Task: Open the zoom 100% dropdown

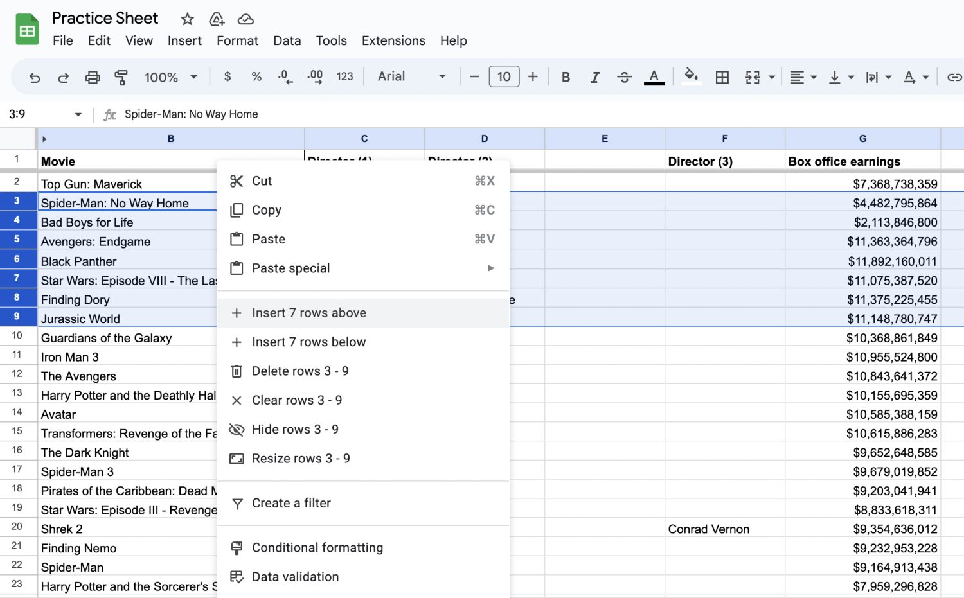Action: (170, 77)
